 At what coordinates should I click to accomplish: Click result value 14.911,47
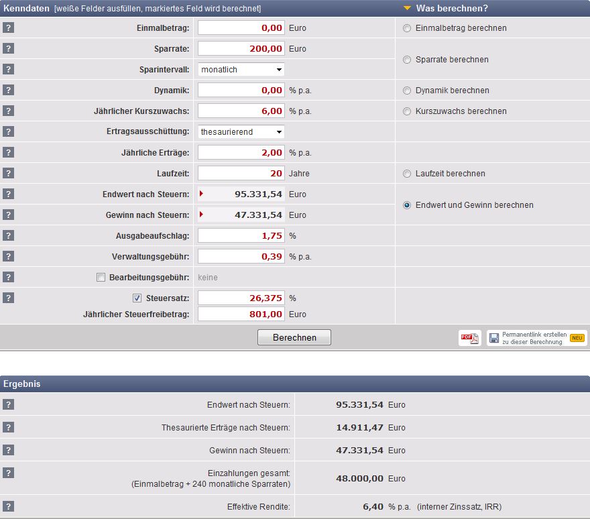pos(359,428)
